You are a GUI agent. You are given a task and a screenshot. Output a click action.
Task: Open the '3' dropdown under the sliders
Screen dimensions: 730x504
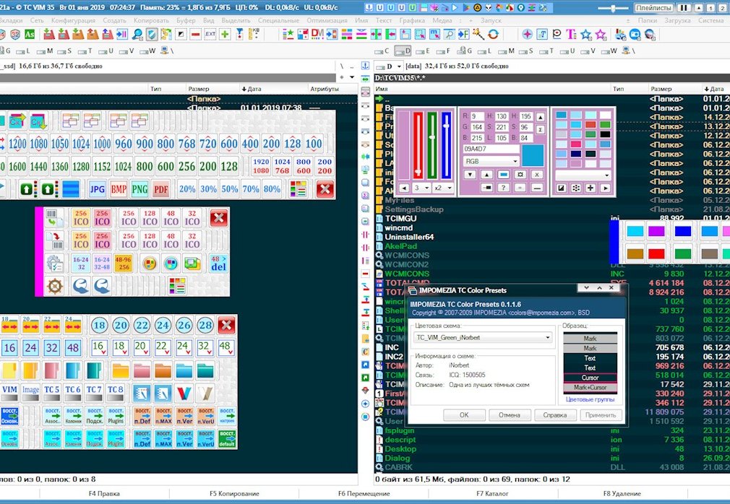pyautogui.click(x=421, y=188)
